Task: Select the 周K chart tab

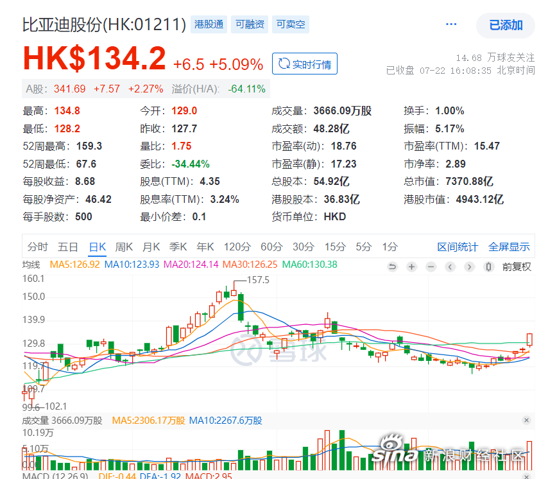Action: pos(124,247)
